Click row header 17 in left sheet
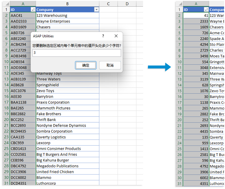This screenshot has width=225, height=189. (6, 102)
